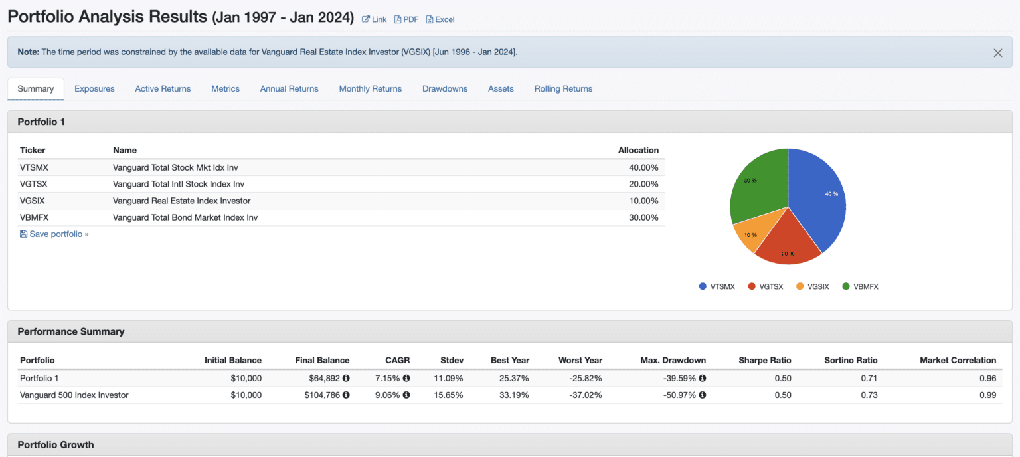
Task: Click info icon next to 7.15% CAGR
Action: 406,378
